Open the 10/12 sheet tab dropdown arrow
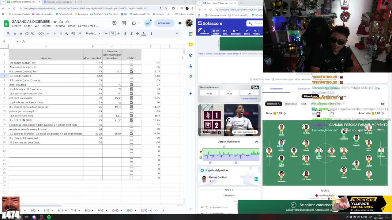Viewport: 392px width, 220px height. [x=121, y=211]
